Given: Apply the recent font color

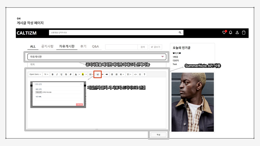Looking at the screenshot, I should pyautogui.click(x=76, y=74).
